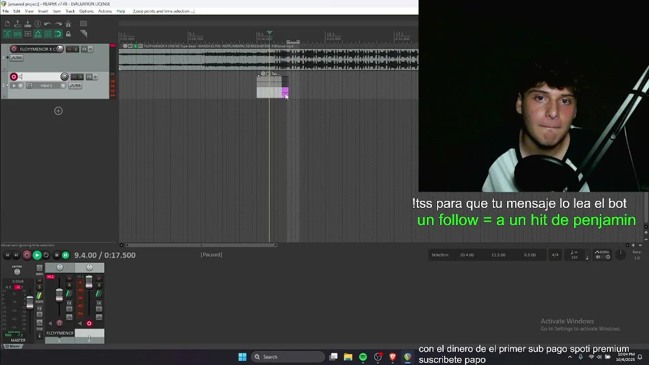Open the Edit menu
This screenshot has height=365, width=649.
(x=17, y=11)
